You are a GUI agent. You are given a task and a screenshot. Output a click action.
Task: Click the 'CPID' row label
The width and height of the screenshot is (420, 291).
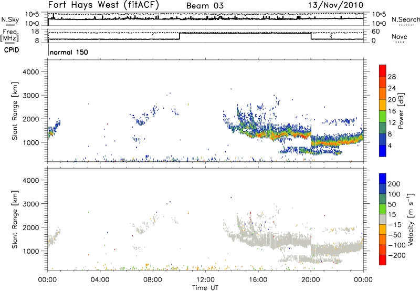(x=12, y=50)
